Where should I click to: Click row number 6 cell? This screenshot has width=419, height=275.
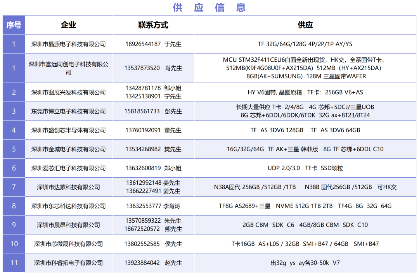click(x=14, y=168)
